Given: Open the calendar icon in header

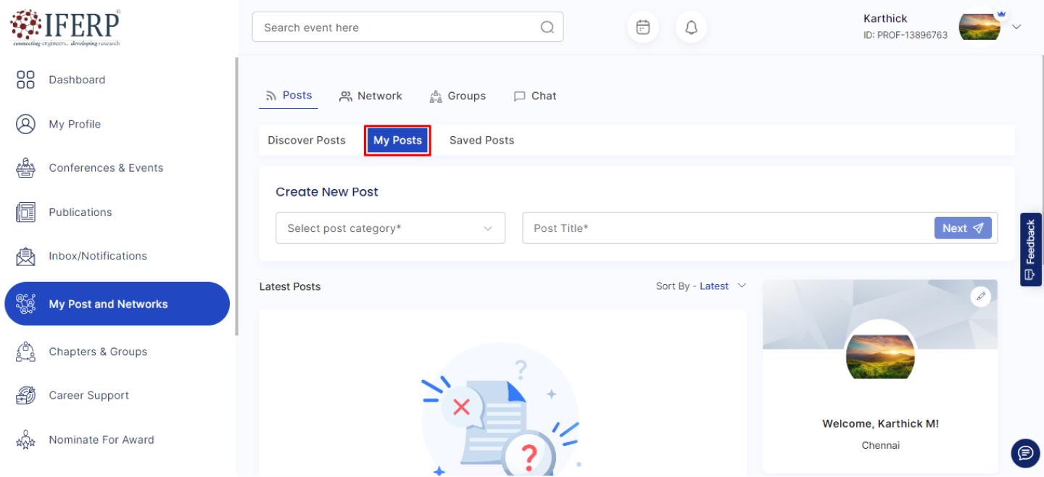Looking at the screenshot, I should pos(642,28).
